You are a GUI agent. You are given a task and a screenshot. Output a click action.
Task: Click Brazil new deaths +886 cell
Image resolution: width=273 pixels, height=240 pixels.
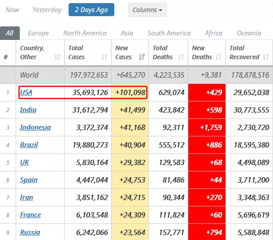(x=207, y=145)
